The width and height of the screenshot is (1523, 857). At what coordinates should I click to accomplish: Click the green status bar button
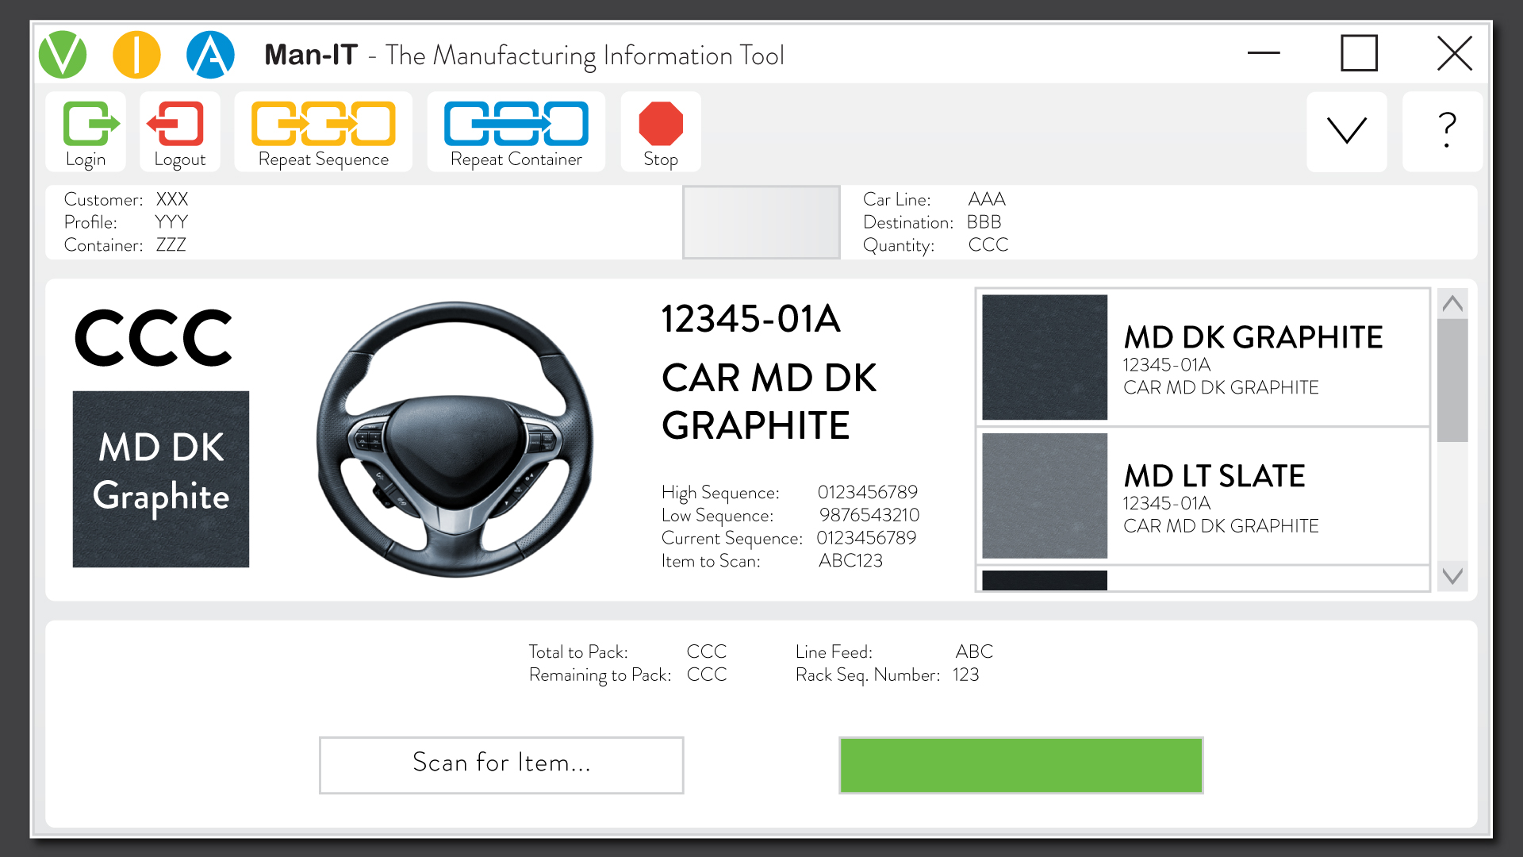click(1021, 764)
